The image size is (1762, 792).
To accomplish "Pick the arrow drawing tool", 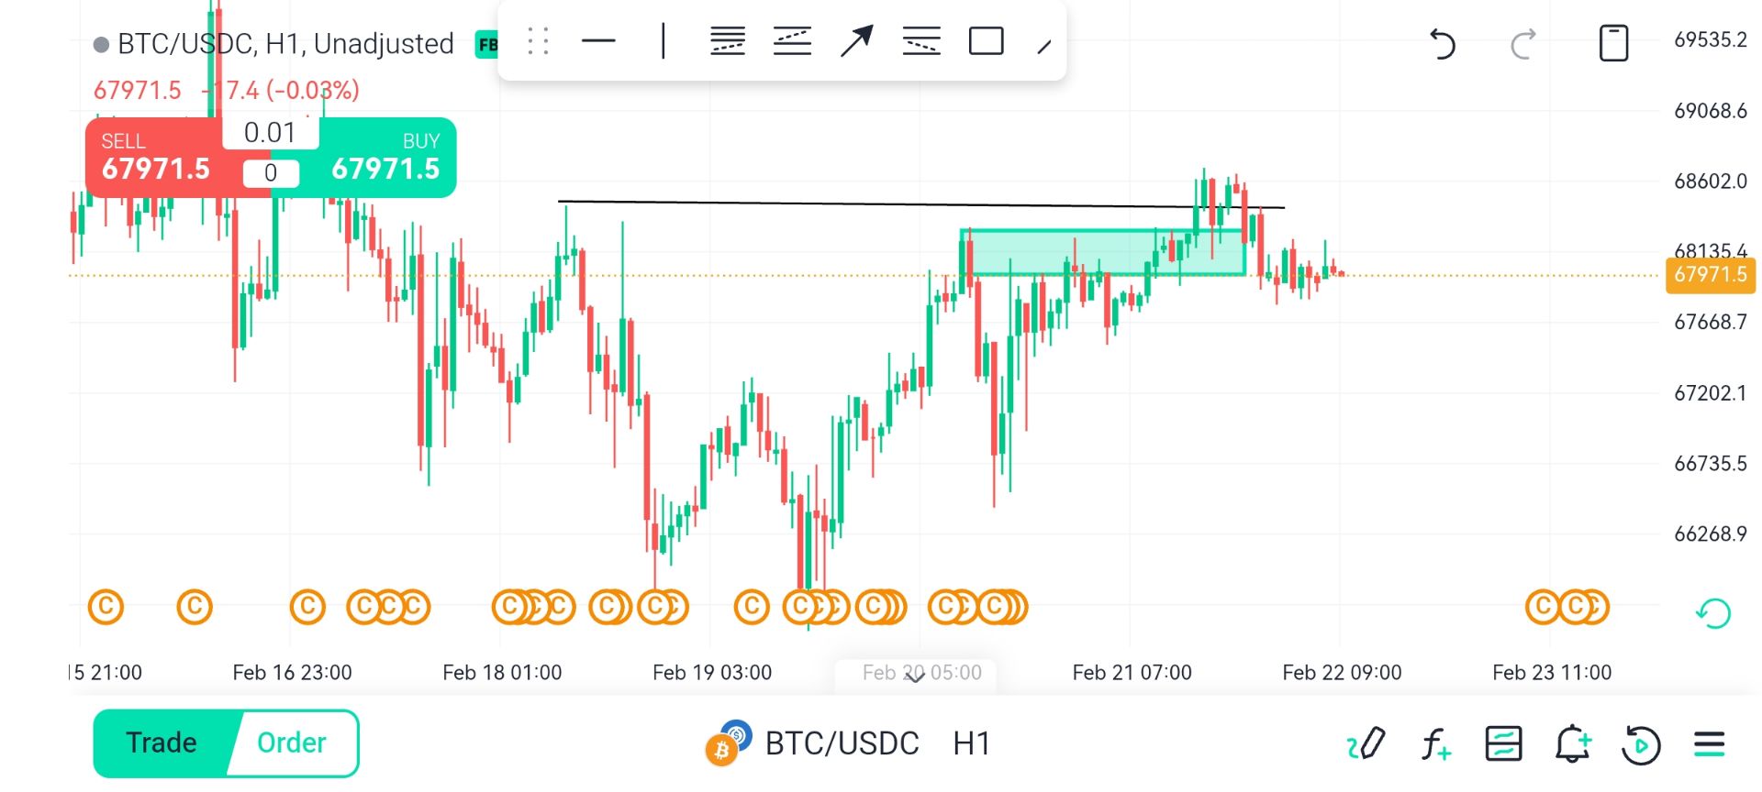I will coord(856,41).
